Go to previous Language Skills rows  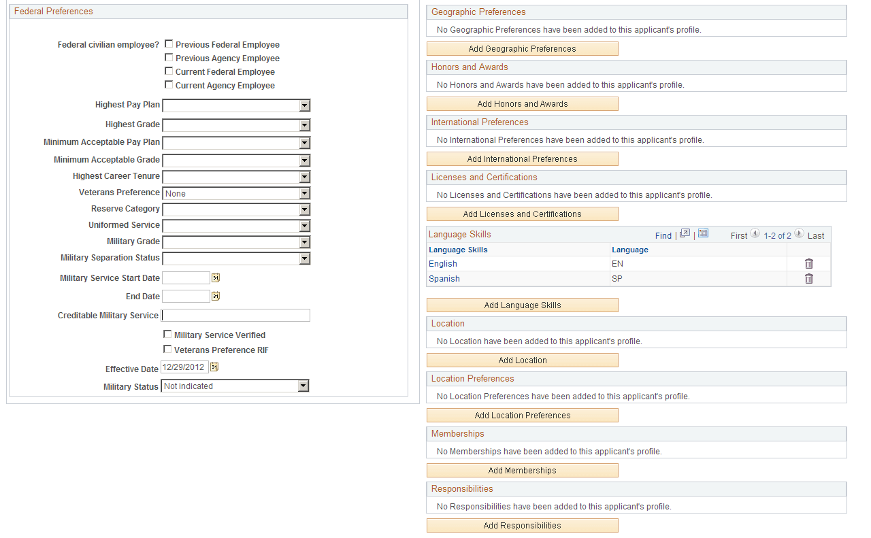755,235
